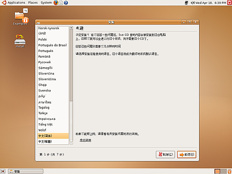The image size is (232, 174).
Task: Select Wolof language
Action: [53, 130]
